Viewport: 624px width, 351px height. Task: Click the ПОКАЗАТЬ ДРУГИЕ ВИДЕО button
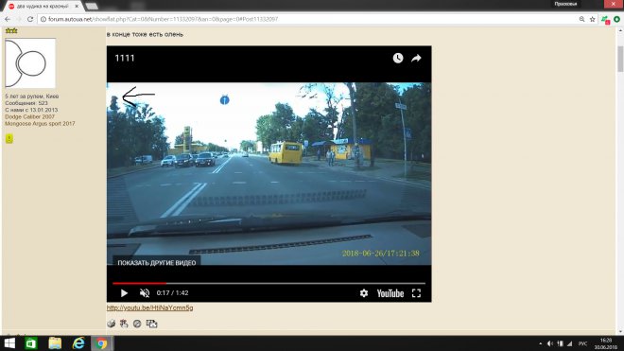(156, 263)
